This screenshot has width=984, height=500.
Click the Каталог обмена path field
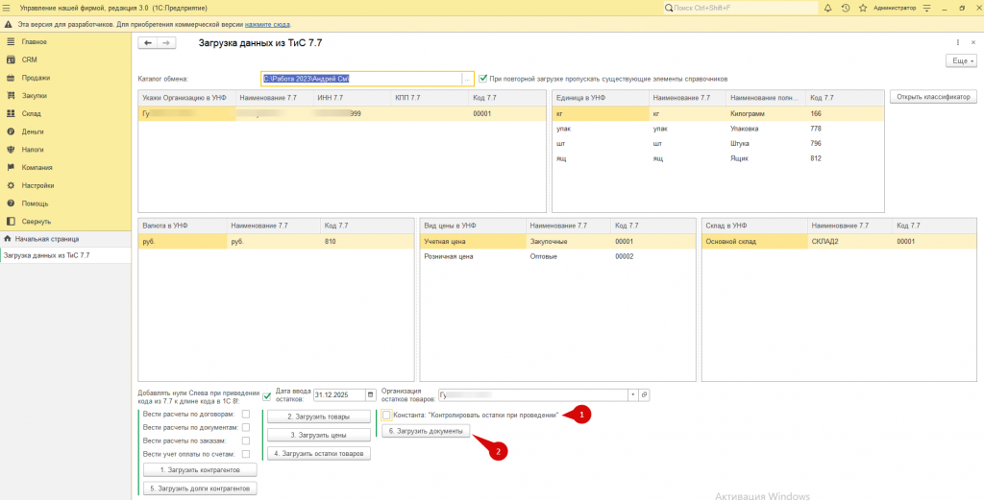click(x=361, y=79)
